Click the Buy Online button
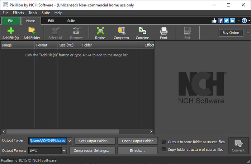251x164 pixels. point(231,33)
